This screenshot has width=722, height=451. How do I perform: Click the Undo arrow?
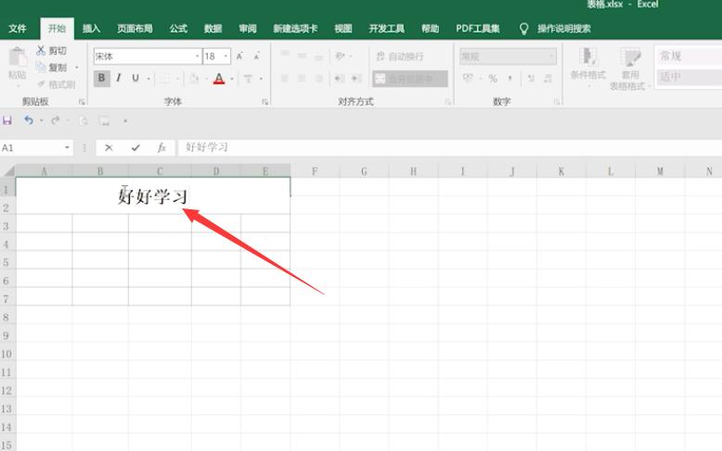pos(29,120)
